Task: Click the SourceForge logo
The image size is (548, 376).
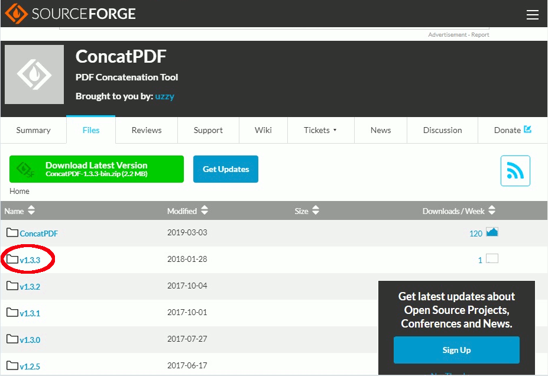Action: click(70, 14)
